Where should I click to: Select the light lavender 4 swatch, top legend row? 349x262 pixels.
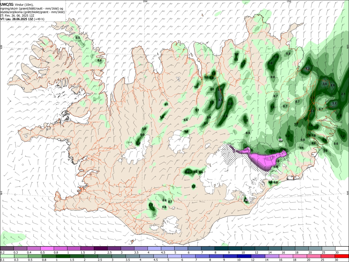point(154,249)
